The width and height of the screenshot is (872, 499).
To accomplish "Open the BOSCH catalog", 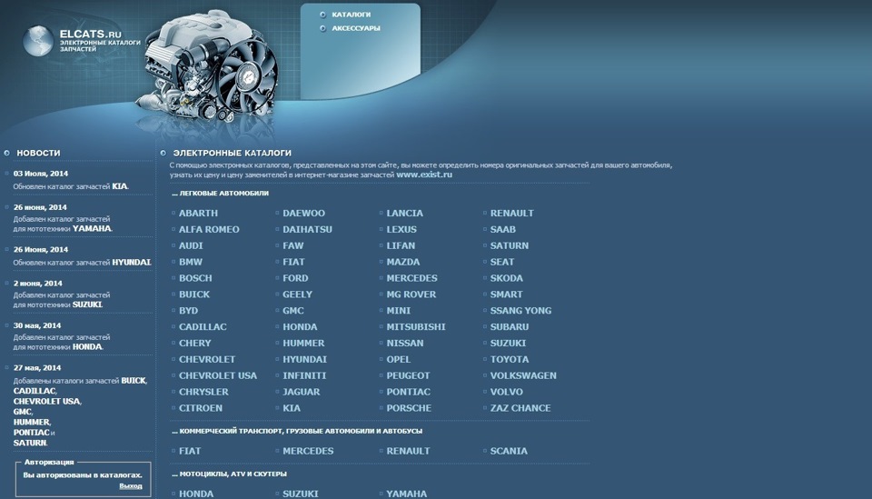I will pos(195,277).
